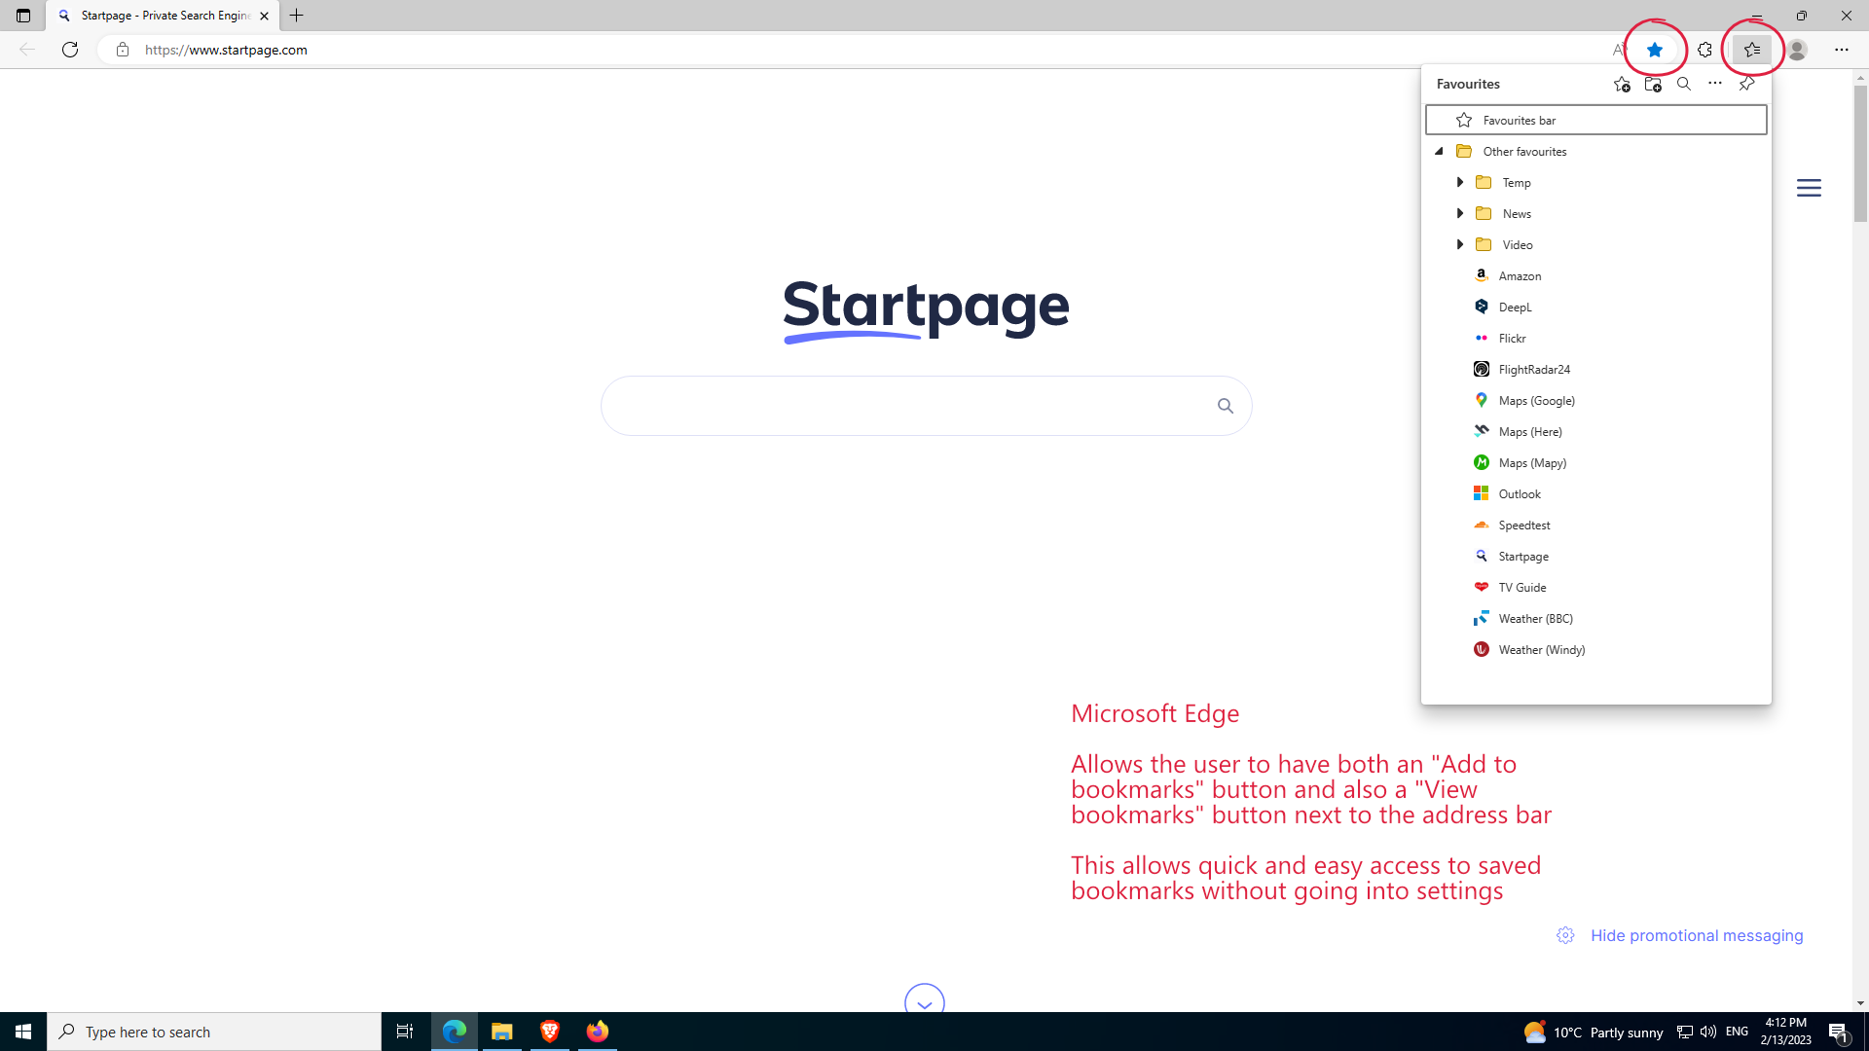The width and height of the screenshot is (1869, 1051).
Task: Open Startpage's hamburger menu
Action: point(1810,188)
